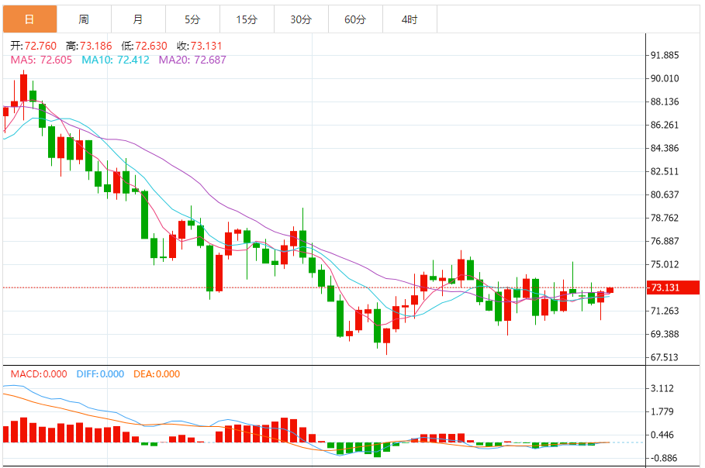Click the 开:72.760 open price value

tap(33, 46)
